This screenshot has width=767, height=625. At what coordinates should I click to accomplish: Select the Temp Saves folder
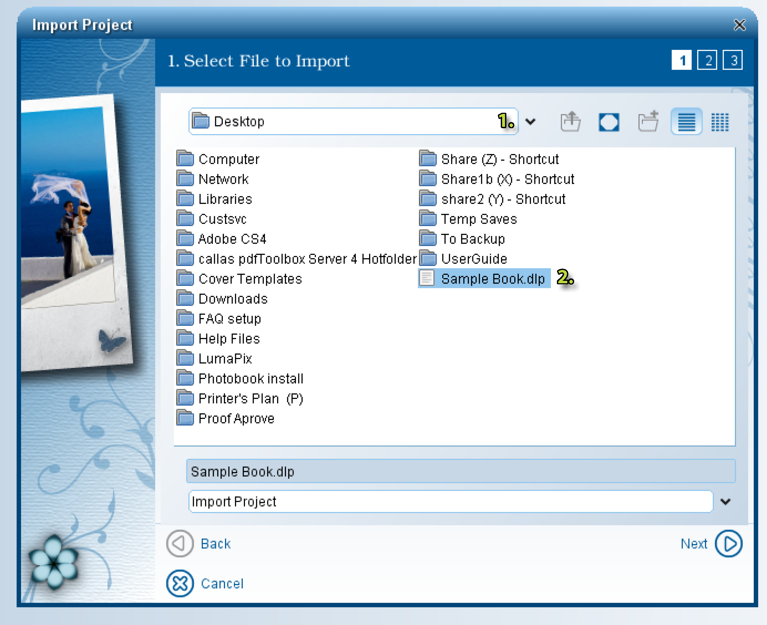point(468,219)
